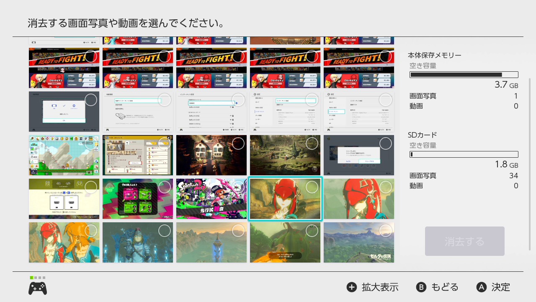Viewport: 536px width, 302px height.
Task: Tick the selection circle on the highlighted Mipha screenshot
Action: (x=312, y=187)
